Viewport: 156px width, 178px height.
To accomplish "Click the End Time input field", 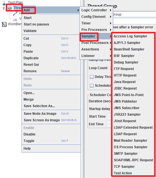I will coord(109,124).
